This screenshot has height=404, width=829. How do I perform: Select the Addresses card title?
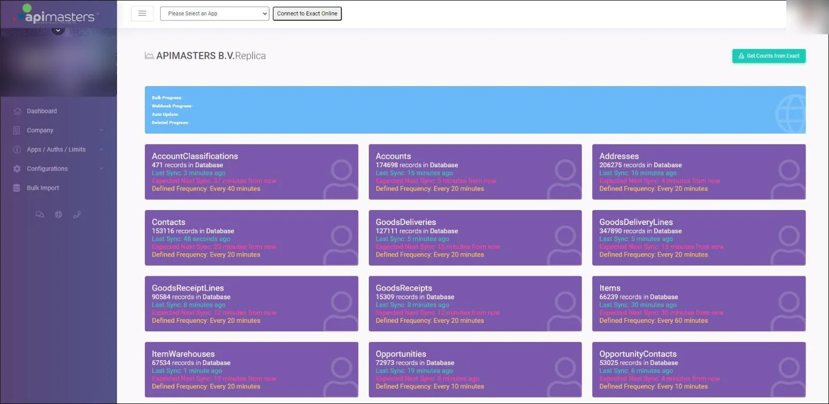(x=619, y=156)
